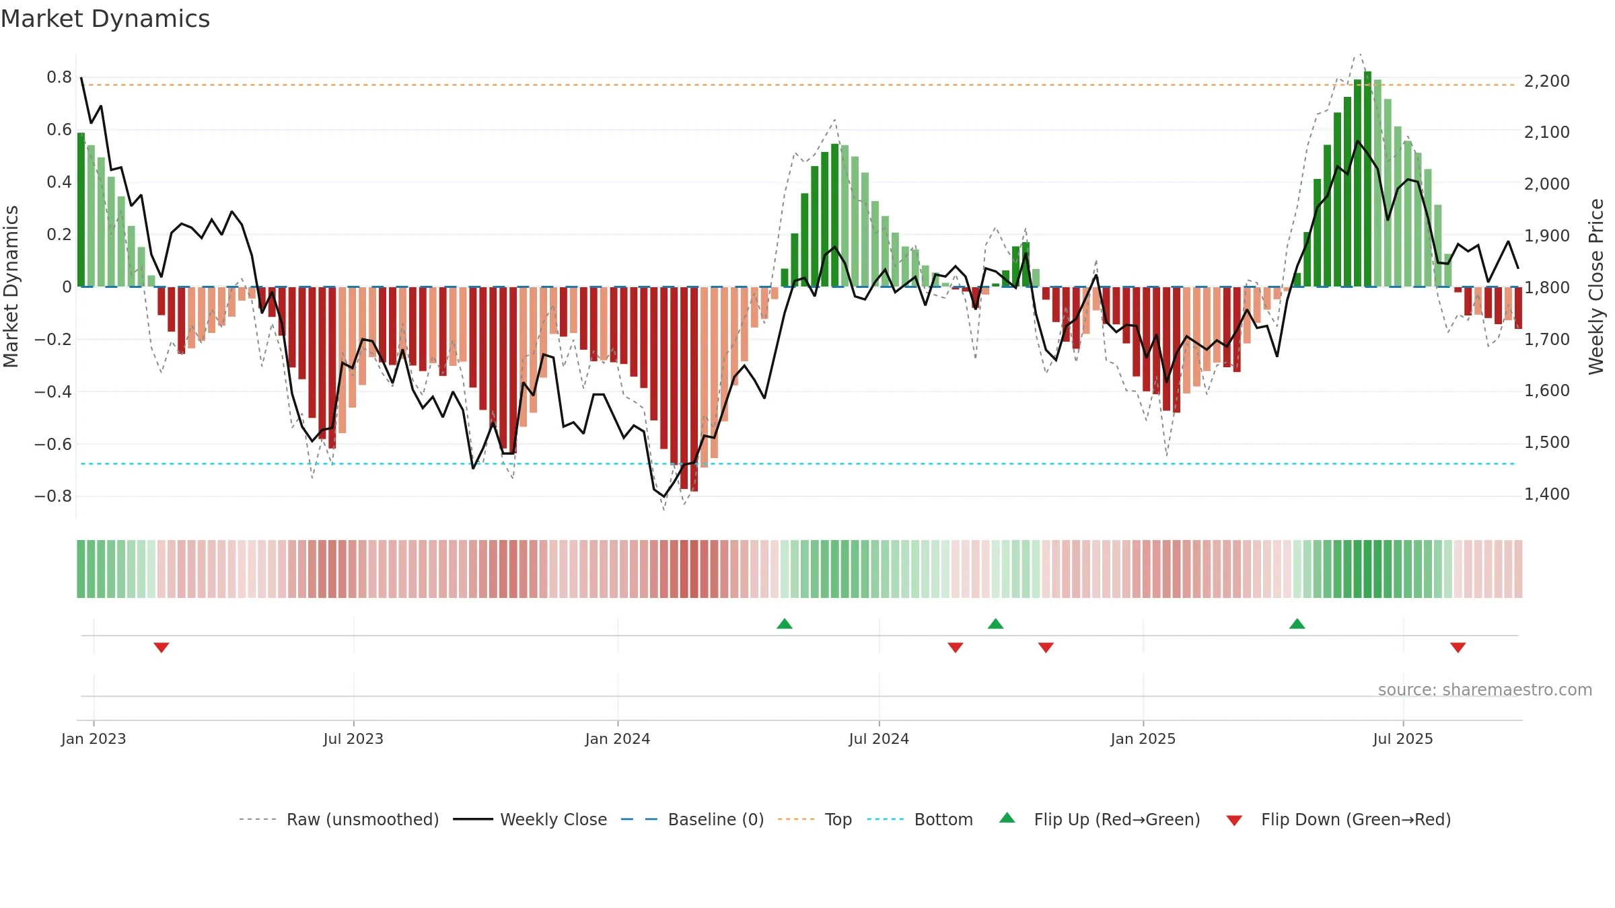This screenshot has width=1615, height=908.
Task: Click the Jul 2023 axis label
Action: pyautogui.click(x=353, y=739)
